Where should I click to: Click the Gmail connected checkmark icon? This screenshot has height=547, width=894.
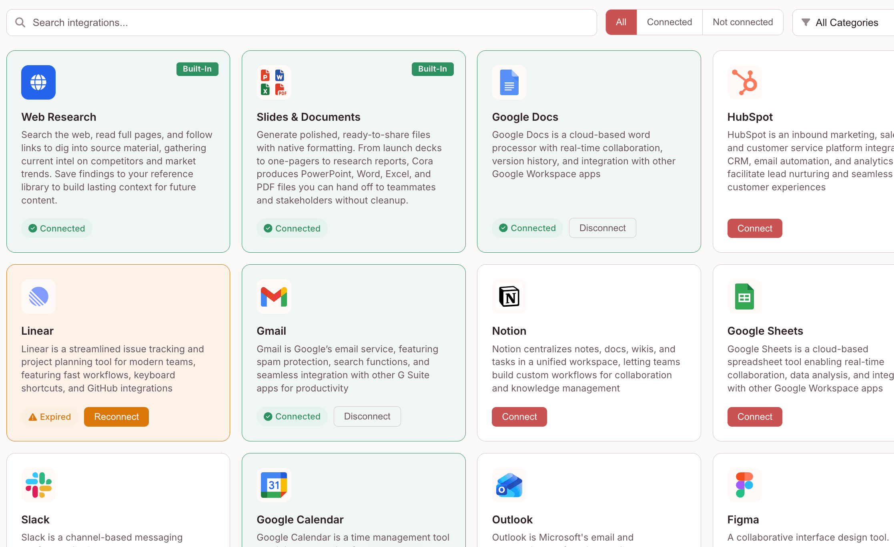pyautogui.click(x=268, y=417)
